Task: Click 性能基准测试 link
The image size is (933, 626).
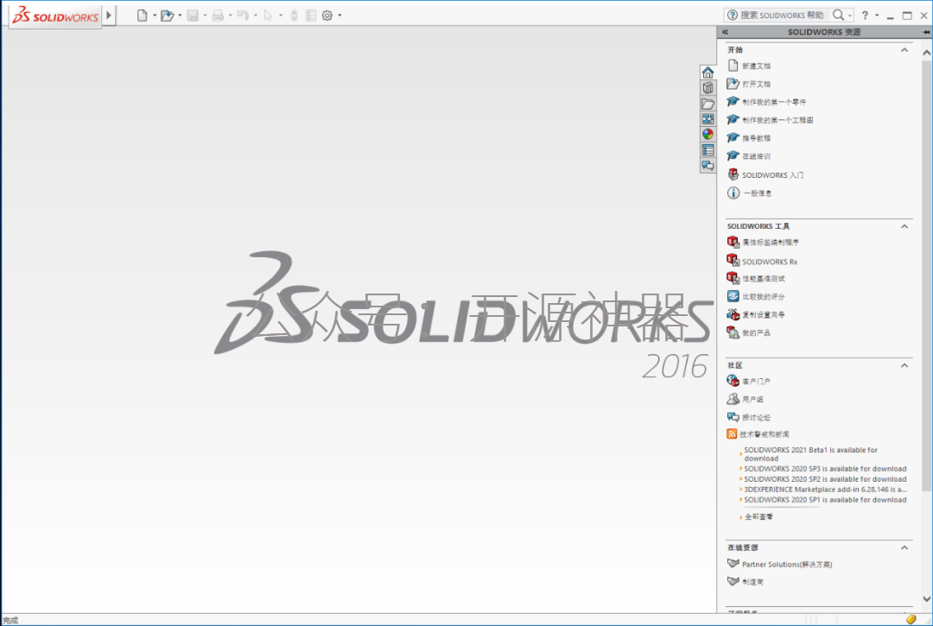Action: click(764, 279)
